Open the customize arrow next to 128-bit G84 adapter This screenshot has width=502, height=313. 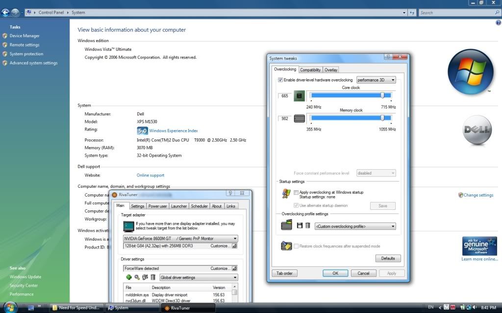coord(234,246)
